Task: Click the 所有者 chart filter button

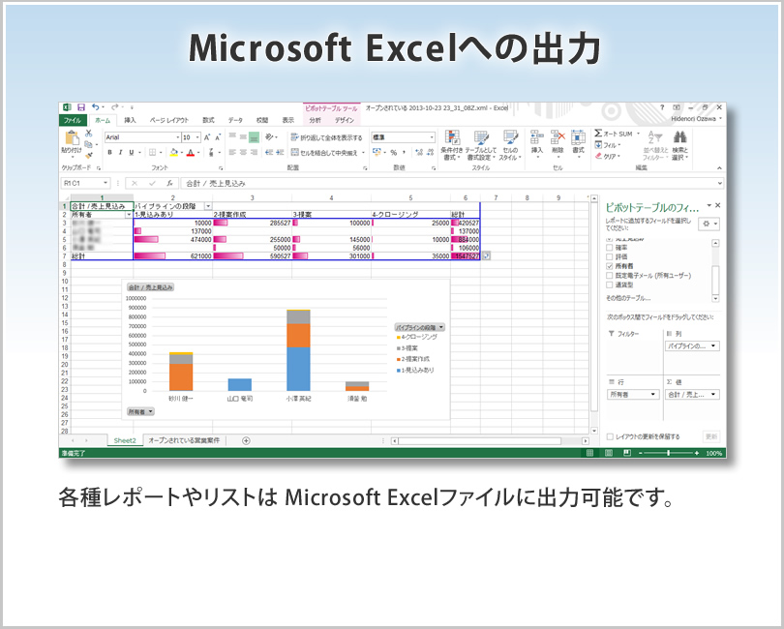Action: [140, 412]
